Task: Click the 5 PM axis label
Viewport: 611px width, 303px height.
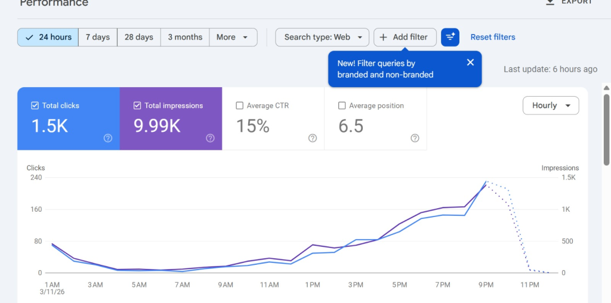Action: pyautogui.click(x=399, y=285)
